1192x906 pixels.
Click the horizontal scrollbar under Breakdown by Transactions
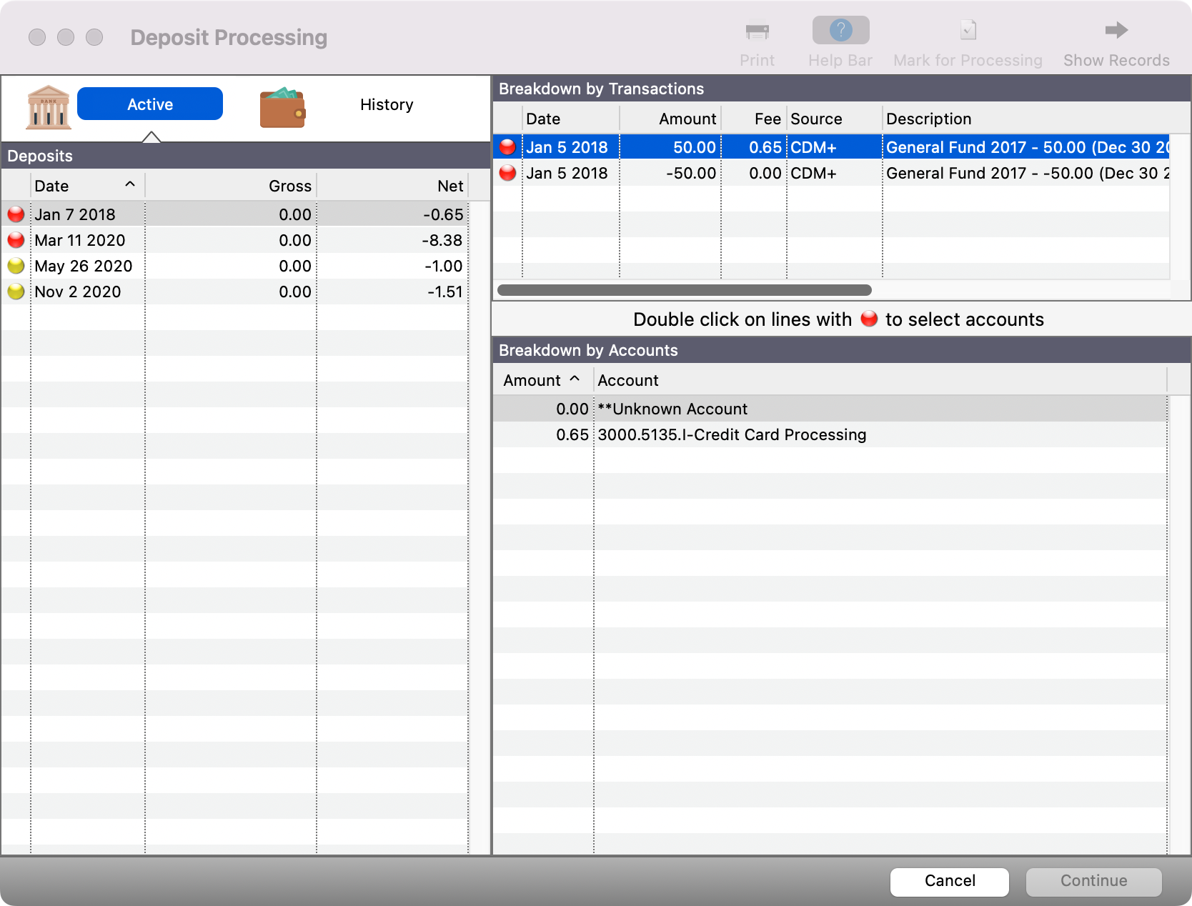684,290
